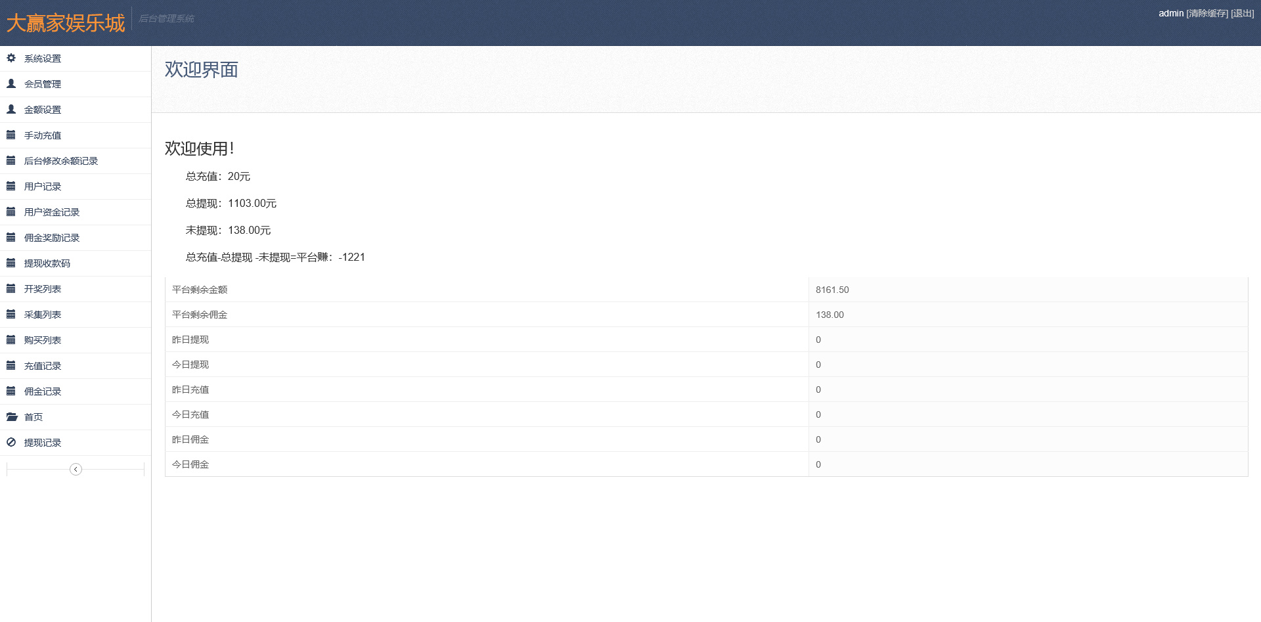Viewport: 1261px width, 622px height.
Task: Click the 平台剩余佣金 table cell
Action: 487,315
